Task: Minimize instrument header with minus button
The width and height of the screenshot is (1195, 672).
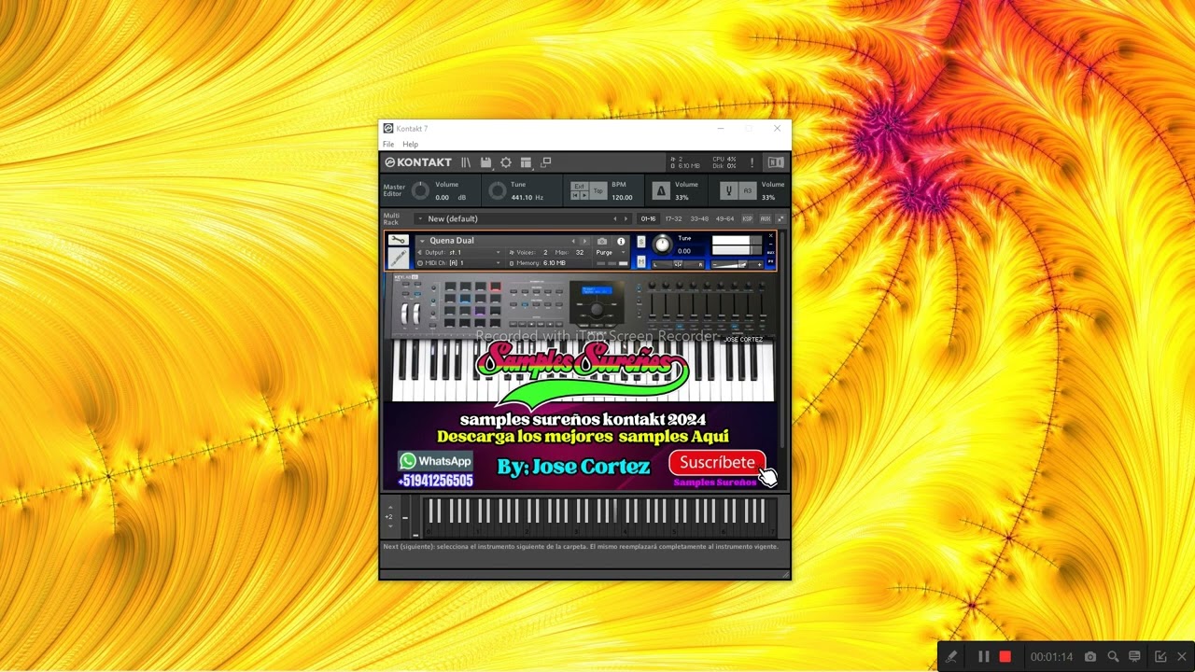Action: click(x=770, y=245)
